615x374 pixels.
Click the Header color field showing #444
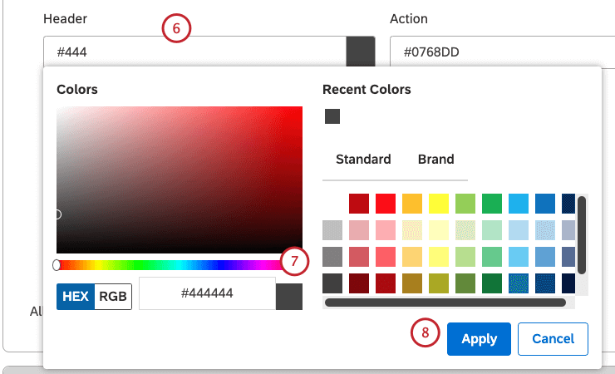point(195,53)
